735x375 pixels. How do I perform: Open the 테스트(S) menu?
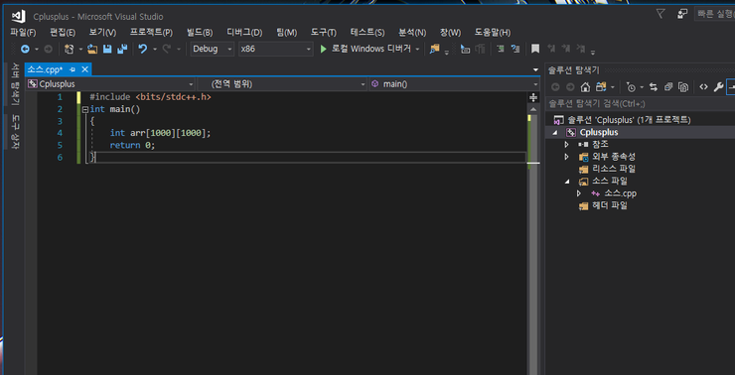(367, 33)
